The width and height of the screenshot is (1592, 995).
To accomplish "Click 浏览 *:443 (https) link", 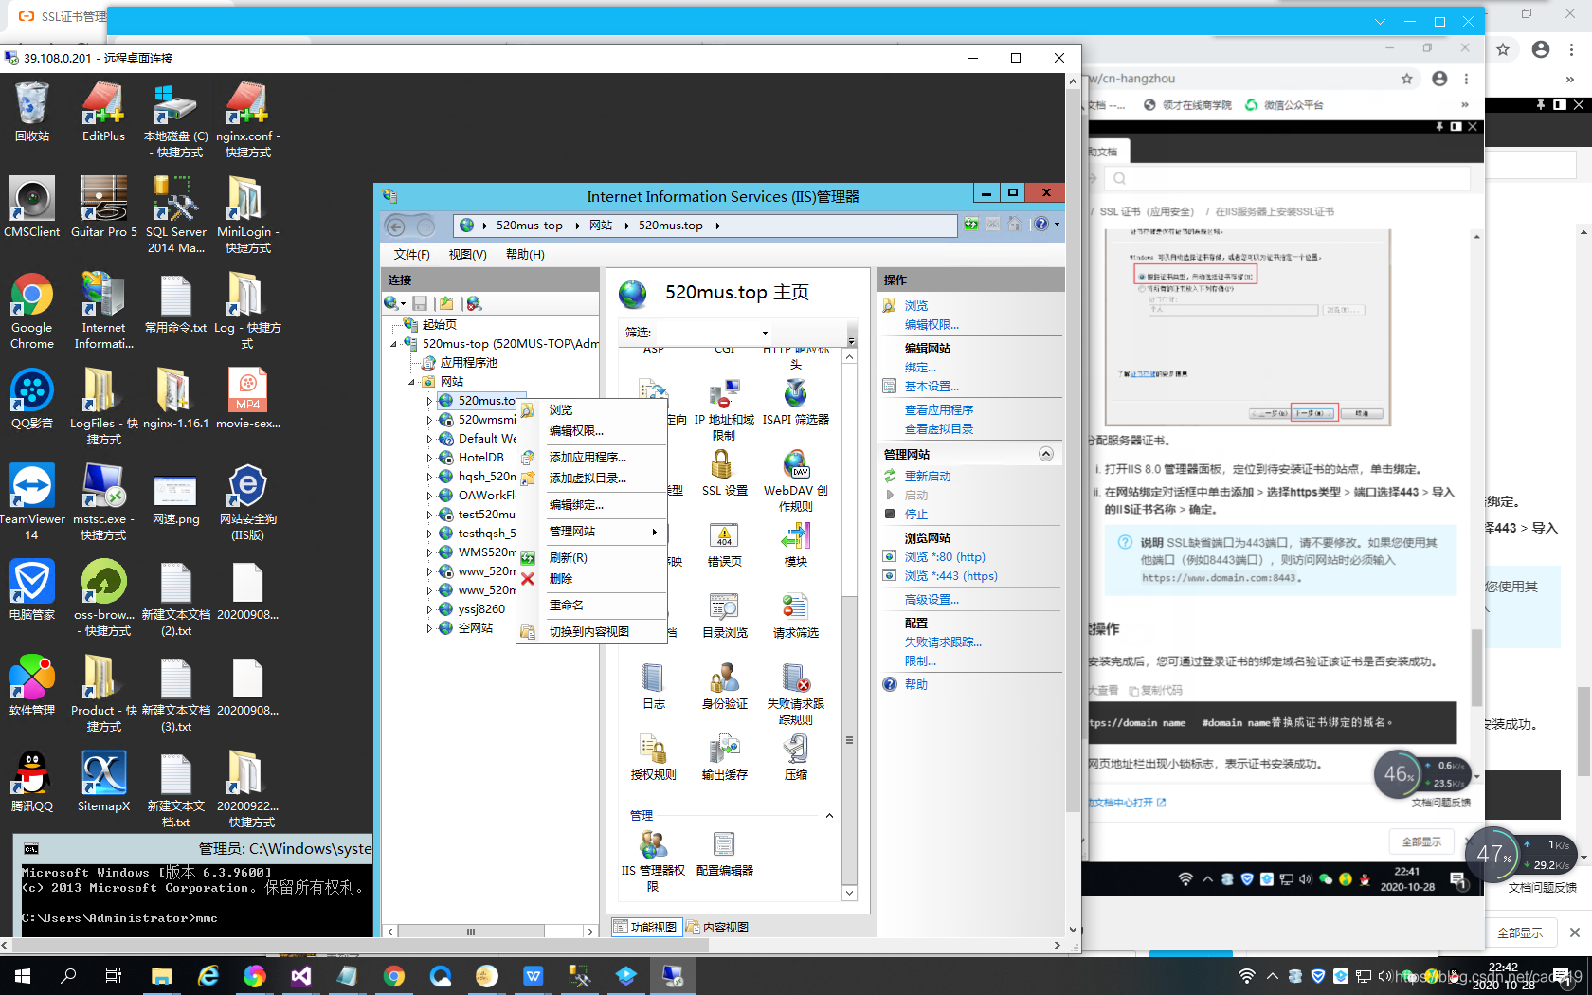I will point(951,576).
